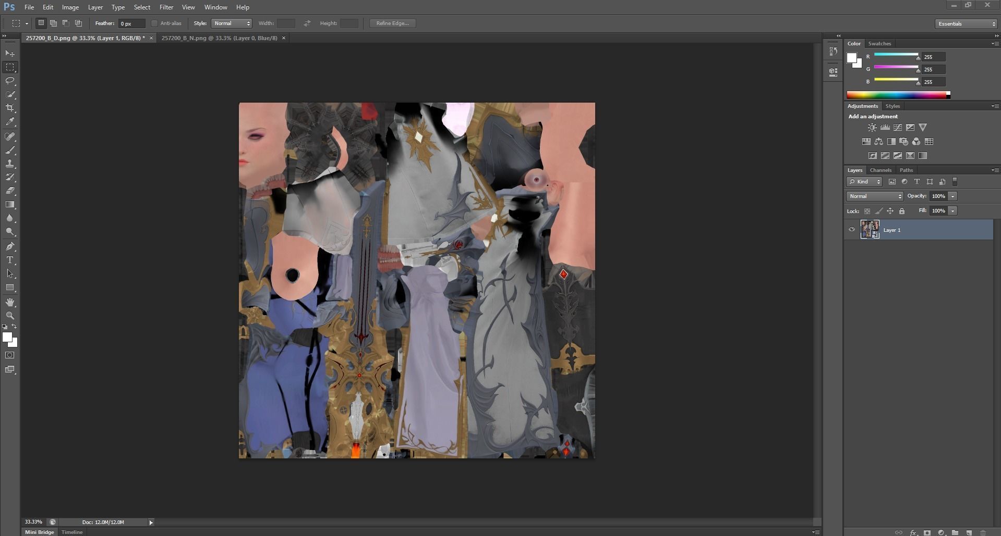Toggle the pixel layers filter
Screen dimensions: 1001x536
coord(892,182)
